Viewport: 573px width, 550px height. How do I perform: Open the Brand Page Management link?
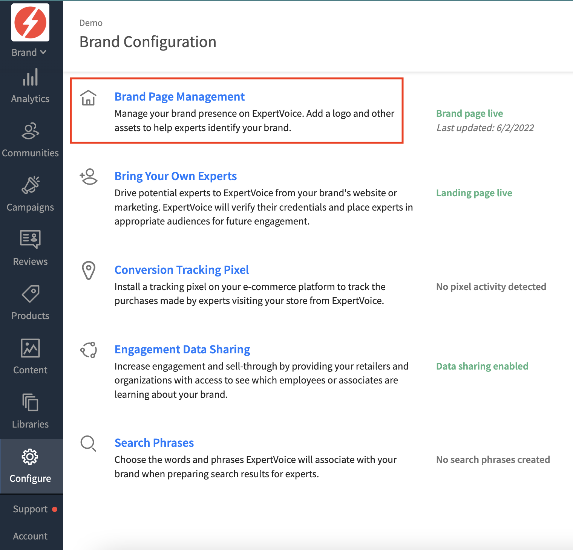(179, 97)
